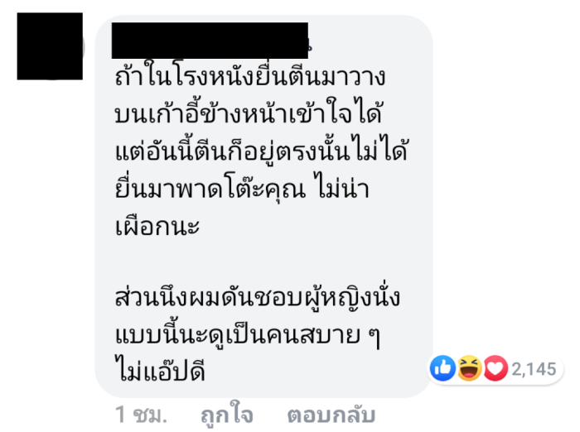Click the laughing Haha reaction emoji

(470, 368)
